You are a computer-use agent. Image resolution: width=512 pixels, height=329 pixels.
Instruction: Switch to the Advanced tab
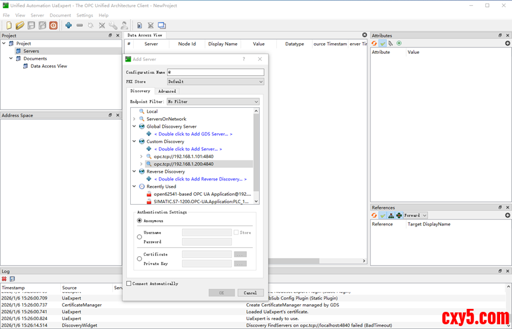coord(167,91)
